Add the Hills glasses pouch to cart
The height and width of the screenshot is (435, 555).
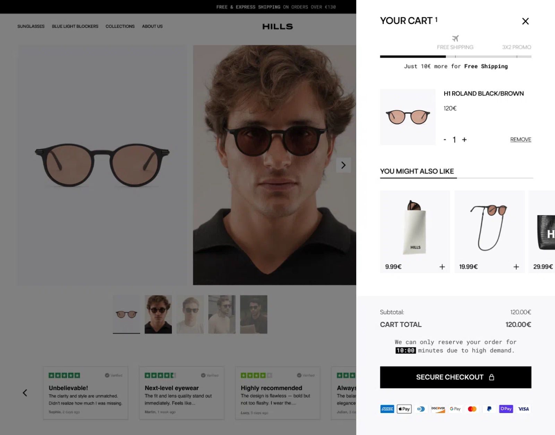(442, 267)
